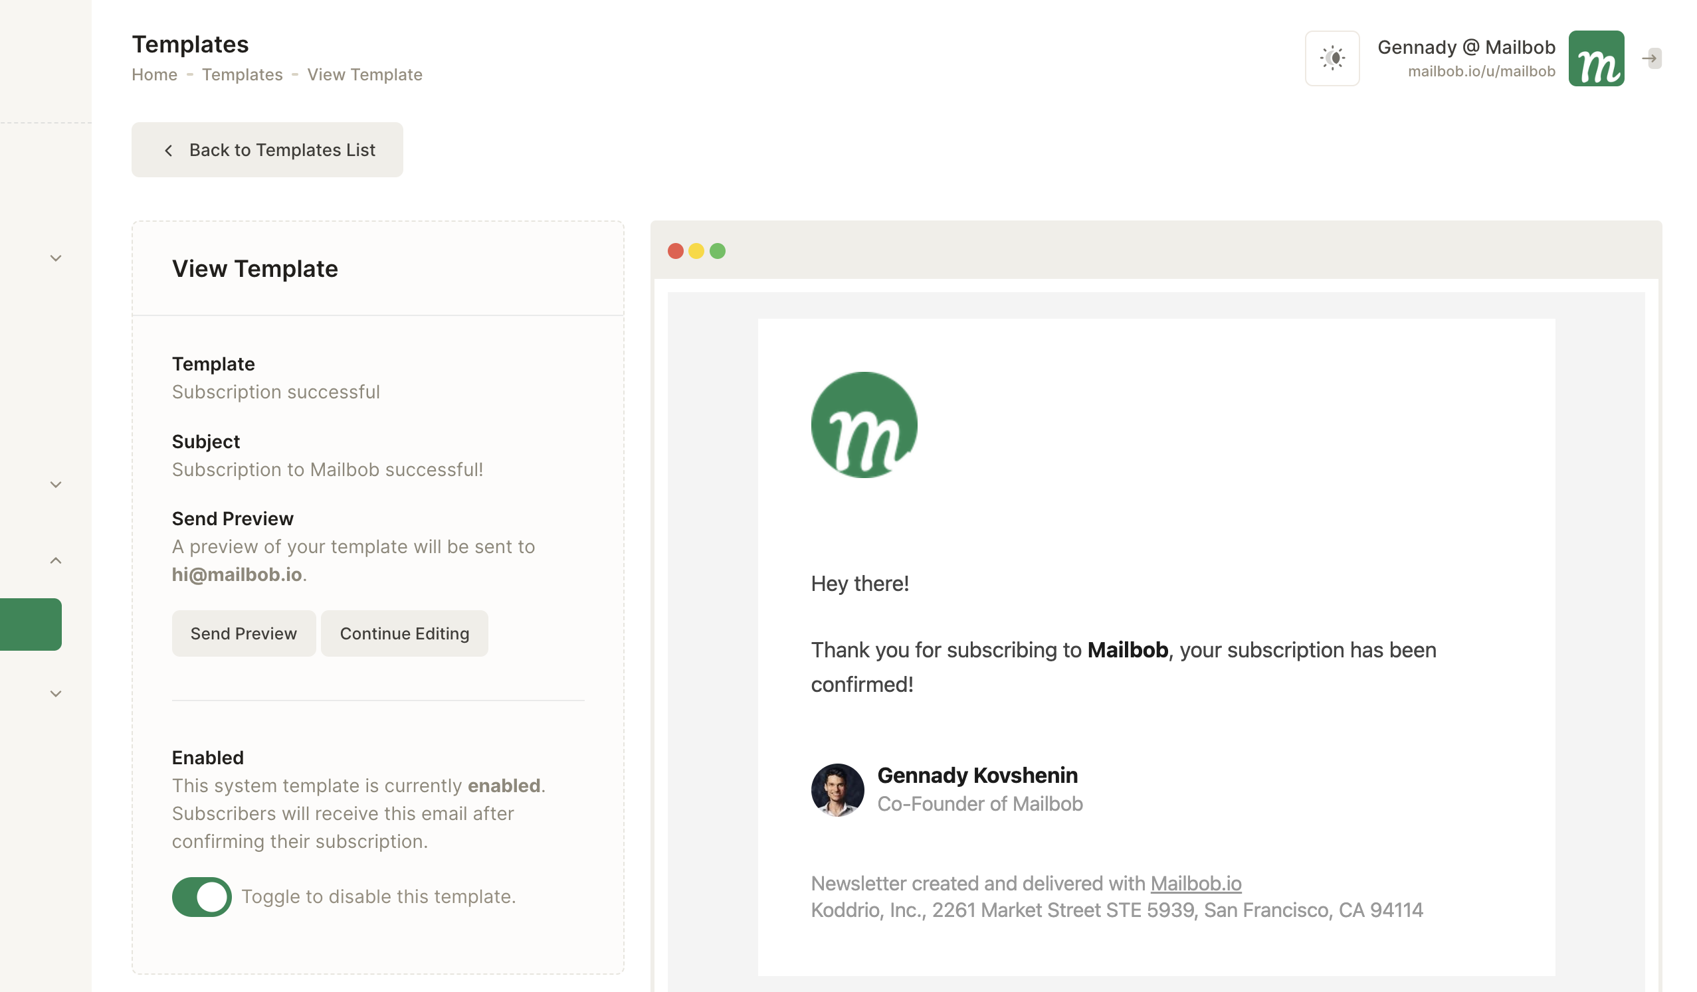Click Back to Templates List button

click(x=267, y=149)
